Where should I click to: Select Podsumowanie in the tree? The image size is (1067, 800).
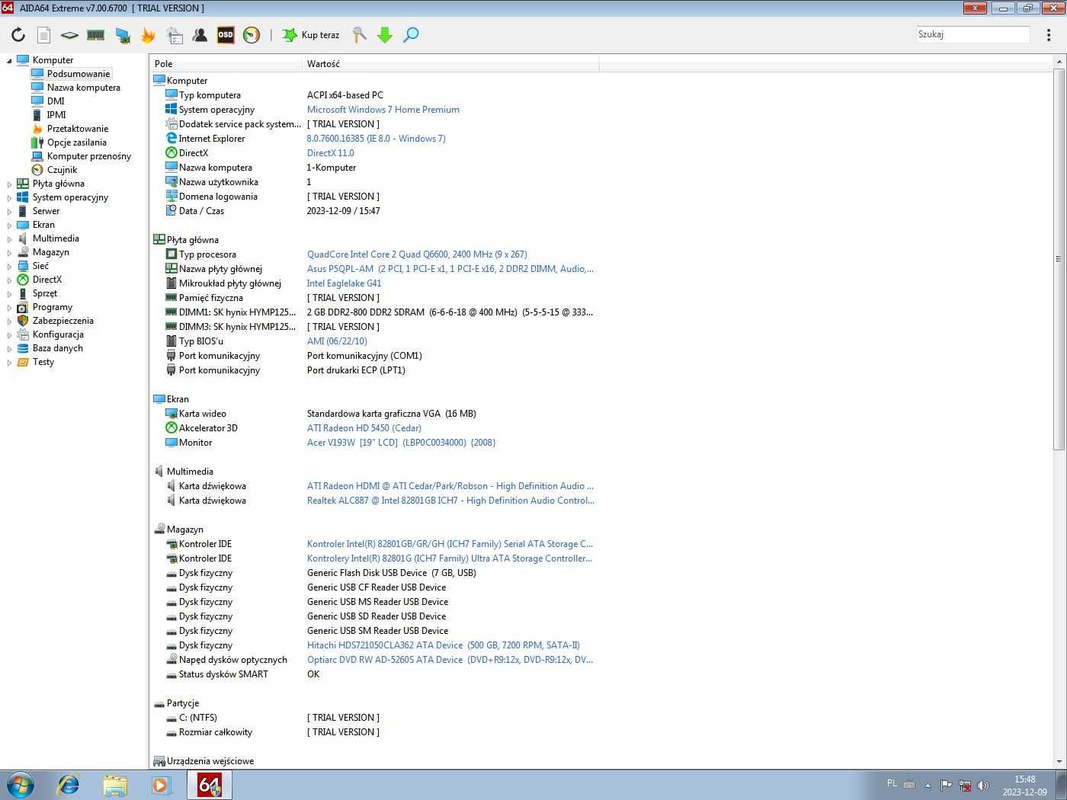[x=79, y=74]
